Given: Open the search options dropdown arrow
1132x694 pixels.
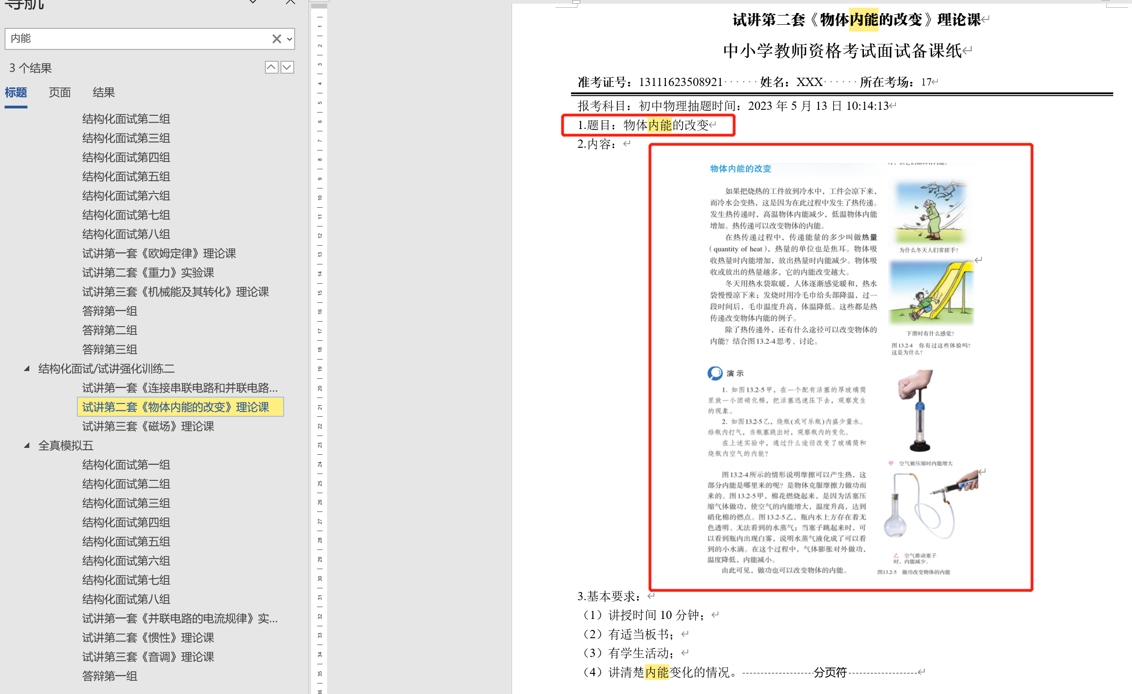Looking at the screenshot, I should 290,39.
